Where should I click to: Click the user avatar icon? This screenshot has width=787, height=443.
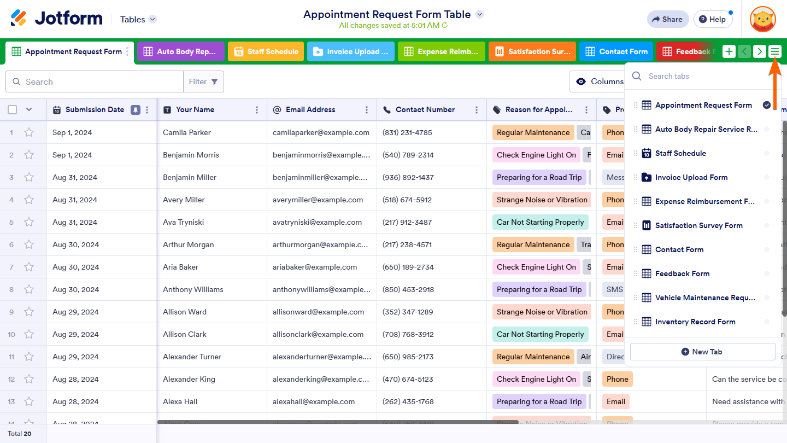762,19
